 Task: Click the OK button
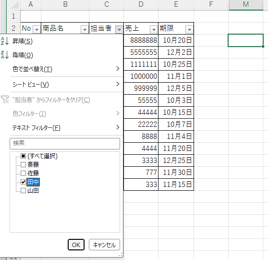pos(76,245)
